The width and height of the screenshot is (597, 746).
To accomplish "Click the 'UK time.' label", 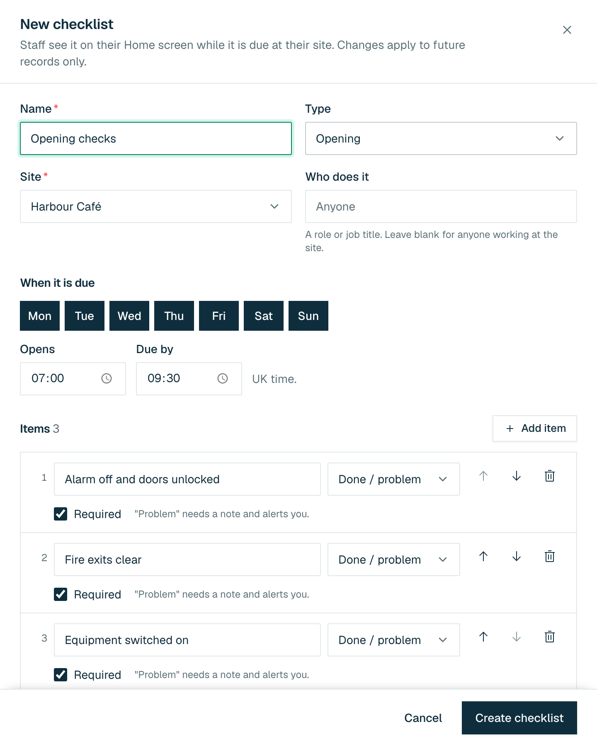I will coord(274,379).
